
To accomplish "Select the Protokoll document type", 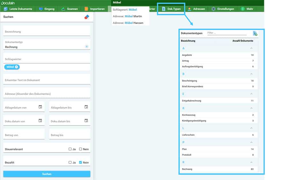I will tap(219, 155).
